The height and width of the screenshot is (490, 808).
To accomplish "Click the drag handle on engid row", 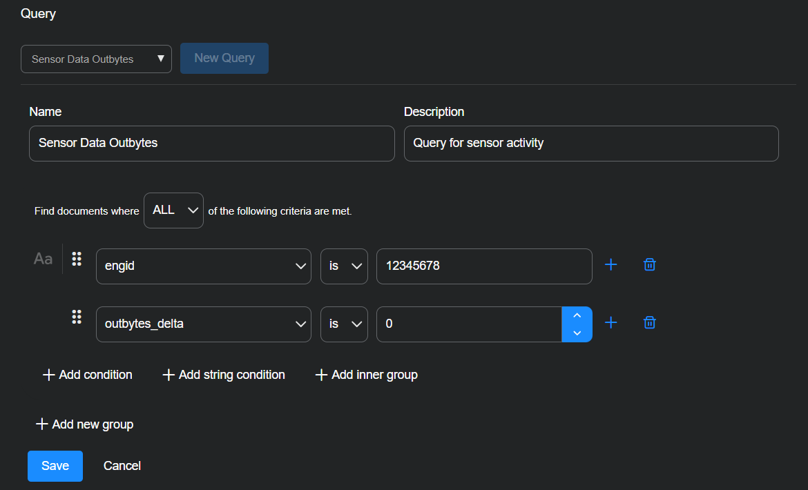I will [x=77, y=259].
